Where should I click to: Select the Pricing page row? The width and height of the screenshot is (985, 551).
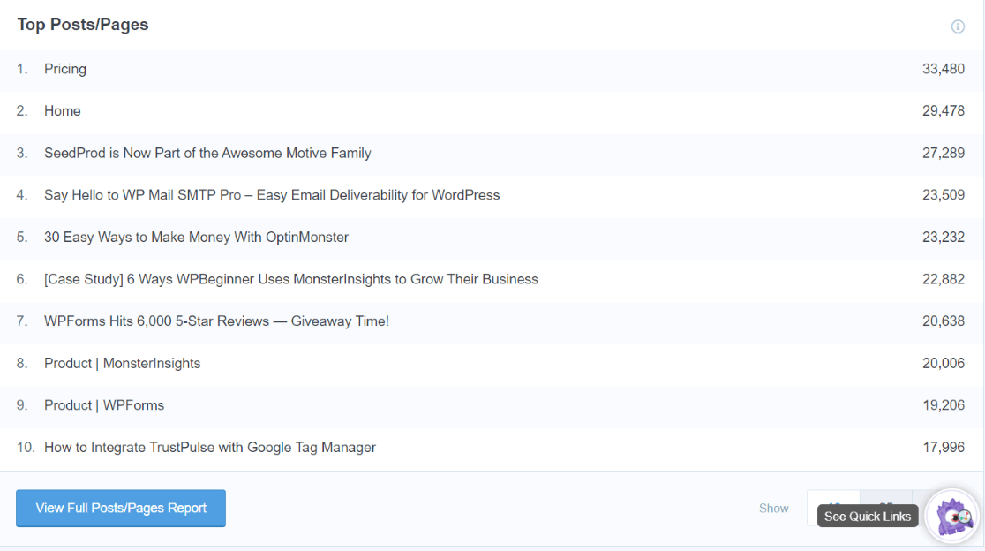(65, 69)
